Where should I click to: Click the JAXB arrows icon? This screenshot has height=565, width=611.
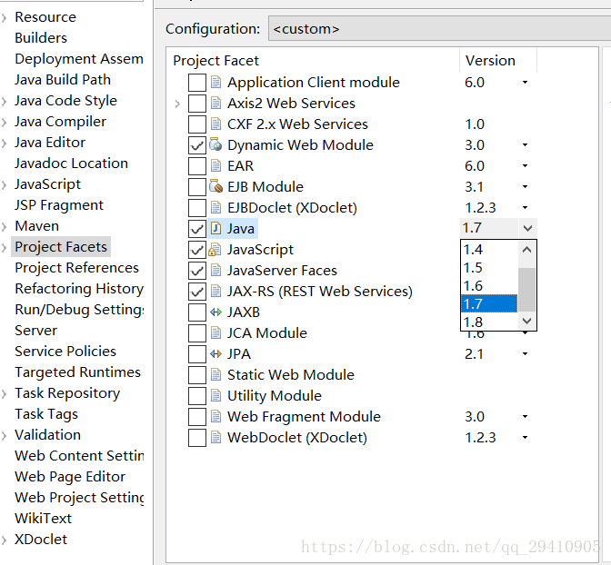click(x=215, y=312)
